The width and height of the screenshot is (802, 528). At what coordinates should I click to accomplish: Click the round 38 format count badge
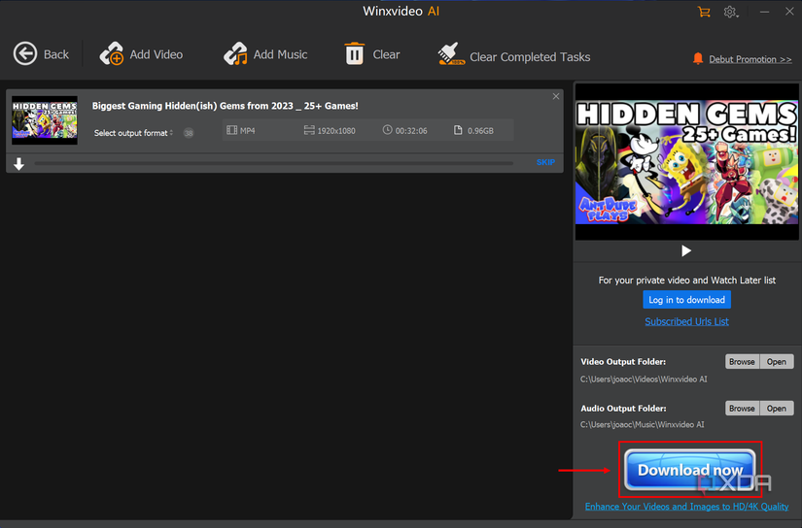(x=189, y=133)
